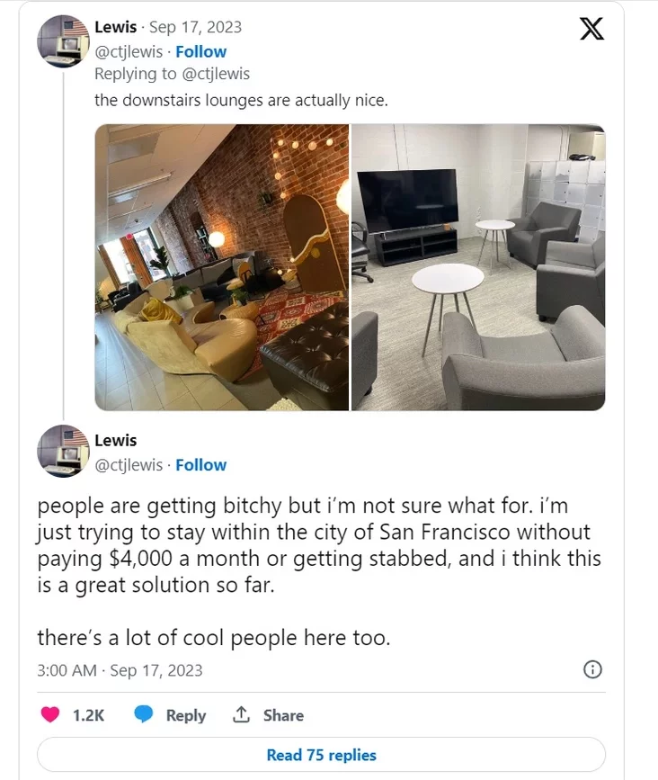Open Lewis's avatar in the lower tweet
Image resolution: width=658 pixels, height=780 pixels.
tap(62, 450)
